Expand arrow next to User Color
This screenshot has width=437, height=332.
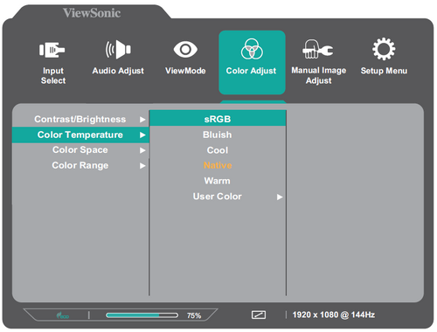[x=280, y=197]
